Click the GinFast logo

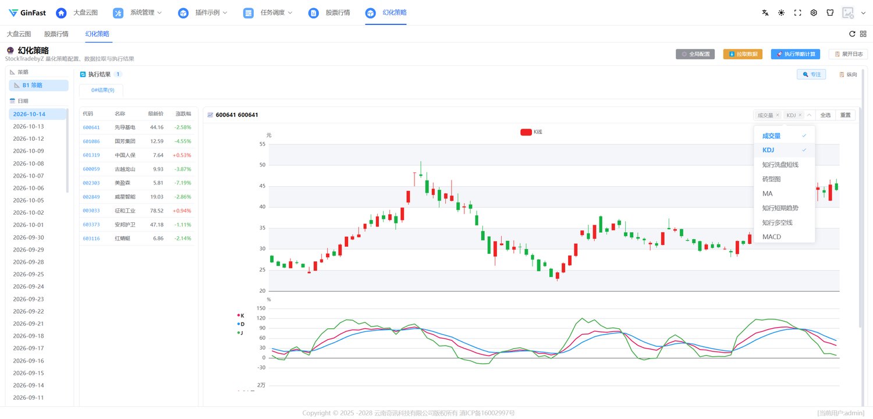(x=27, y=13)
